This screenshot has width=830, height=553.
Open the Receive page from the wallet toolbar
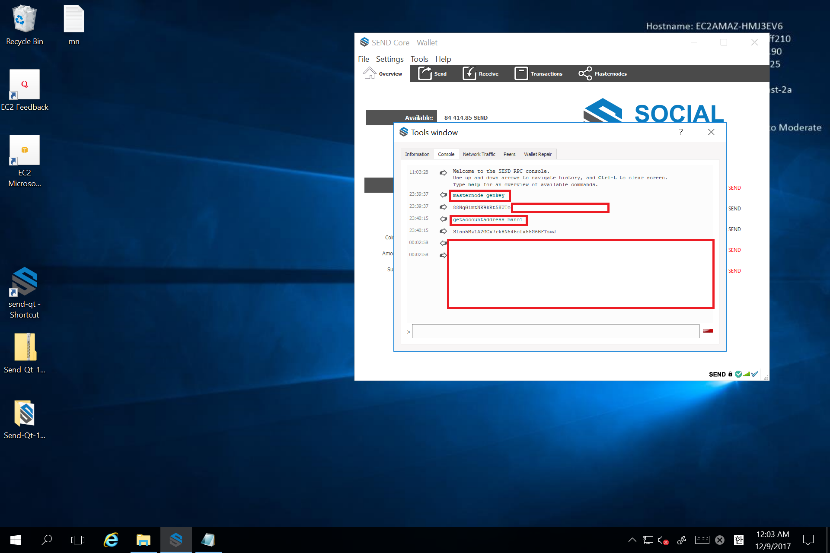click(x=480, y=74)
